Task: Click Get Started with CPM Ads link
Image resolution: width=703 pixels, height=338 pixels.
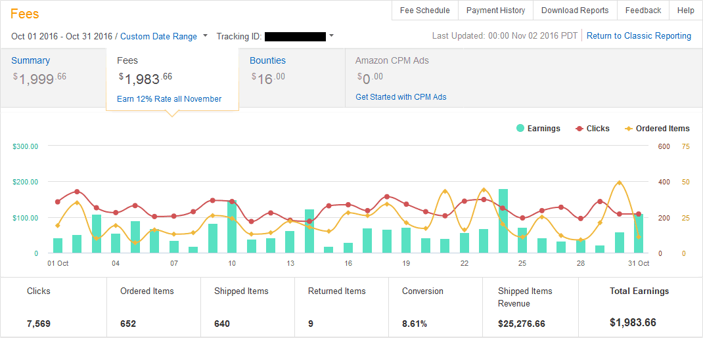Action: (401, 97)
